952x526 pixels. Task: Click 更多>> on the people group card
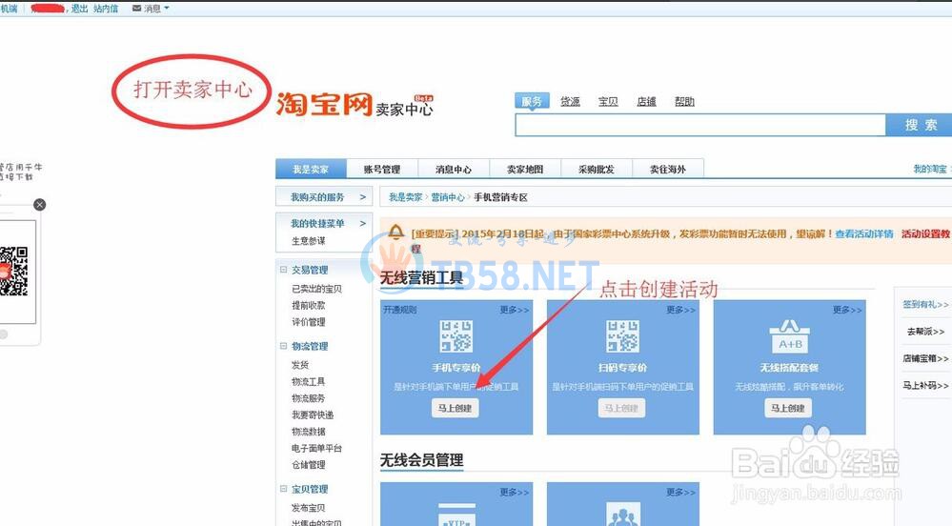coord(680,492)
